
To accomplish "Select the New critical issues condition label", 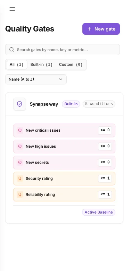I will click(x=43, y=130).
